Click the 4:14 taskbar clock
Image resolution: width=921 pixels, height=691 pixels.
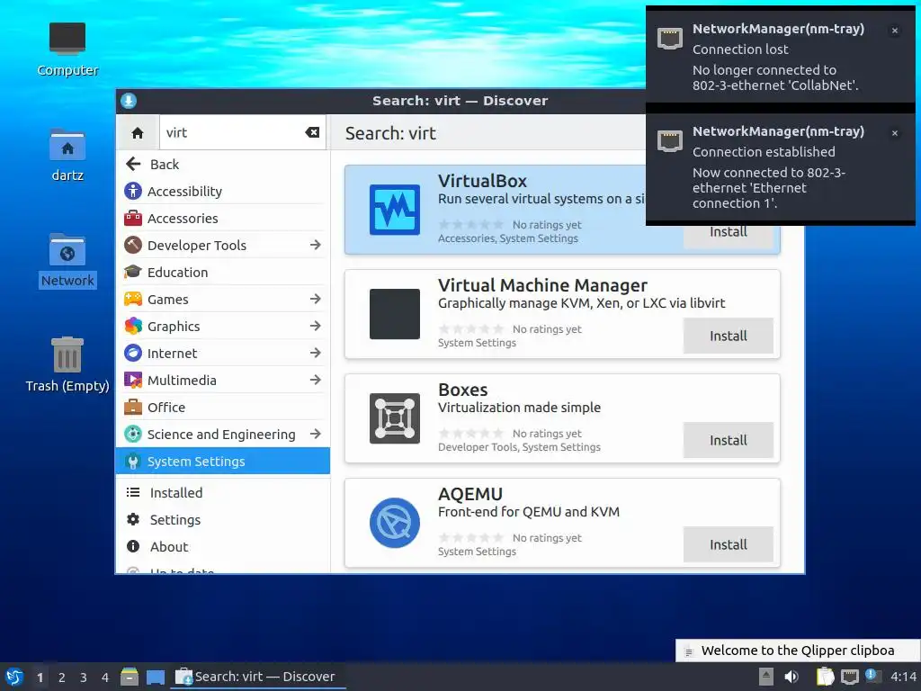pos(903,677)
